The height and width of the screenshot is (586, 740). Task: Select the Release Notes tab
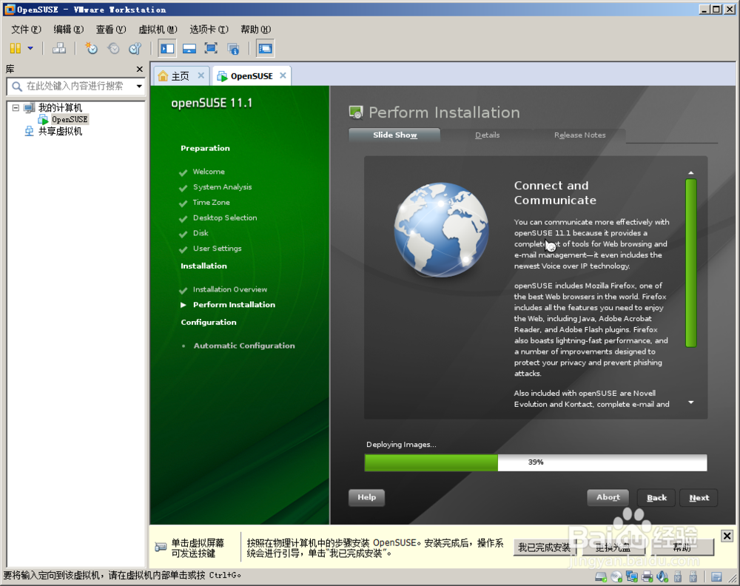tap(579, 135)
